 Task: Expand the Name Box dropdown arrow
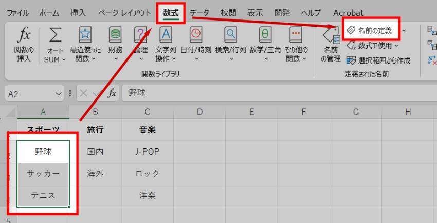[59, 94]
